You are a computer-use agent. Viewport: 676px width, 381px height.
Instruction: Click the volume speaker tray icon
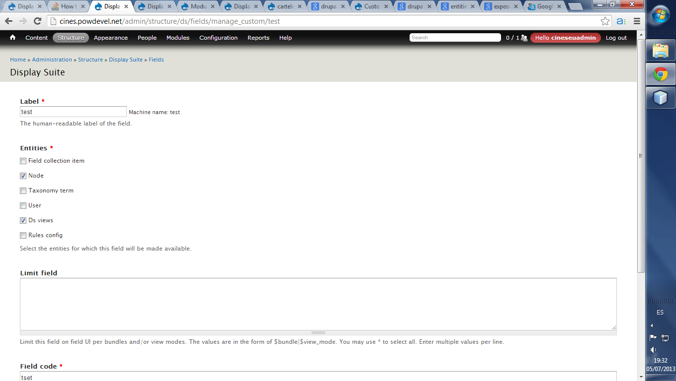coord(653,350)
